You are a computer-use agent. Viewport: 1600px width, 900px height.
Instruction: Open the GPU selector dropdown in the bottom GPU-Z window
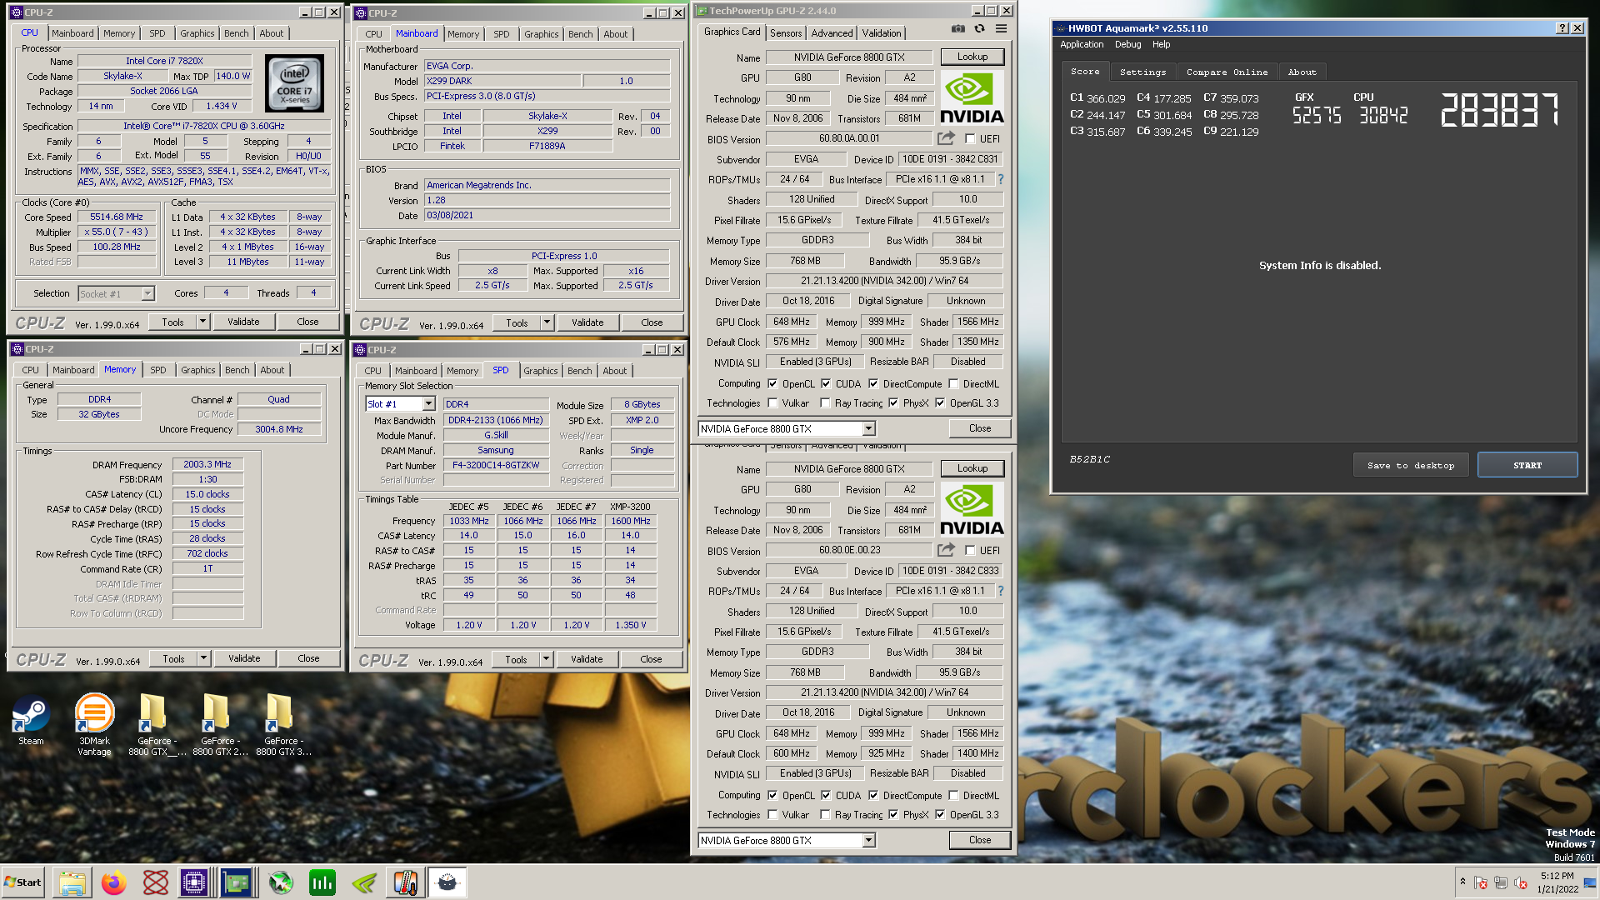(868, 840)
